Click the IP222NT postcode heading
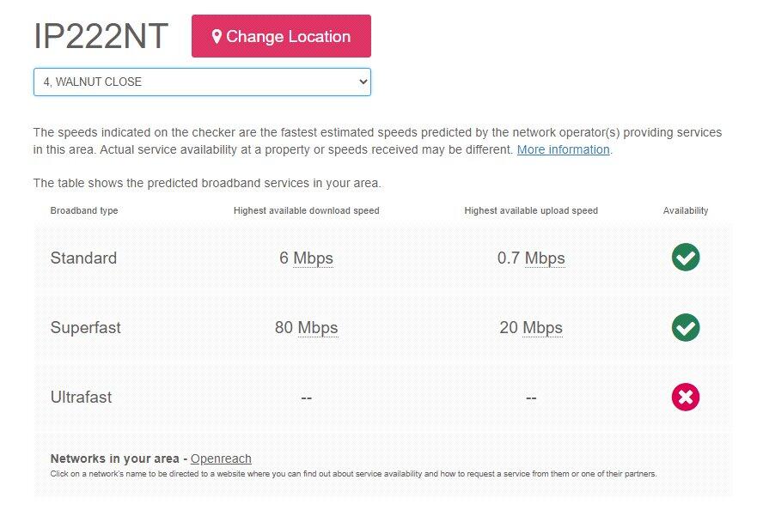This screenshot has height=510, width=763. pos(101,37)
